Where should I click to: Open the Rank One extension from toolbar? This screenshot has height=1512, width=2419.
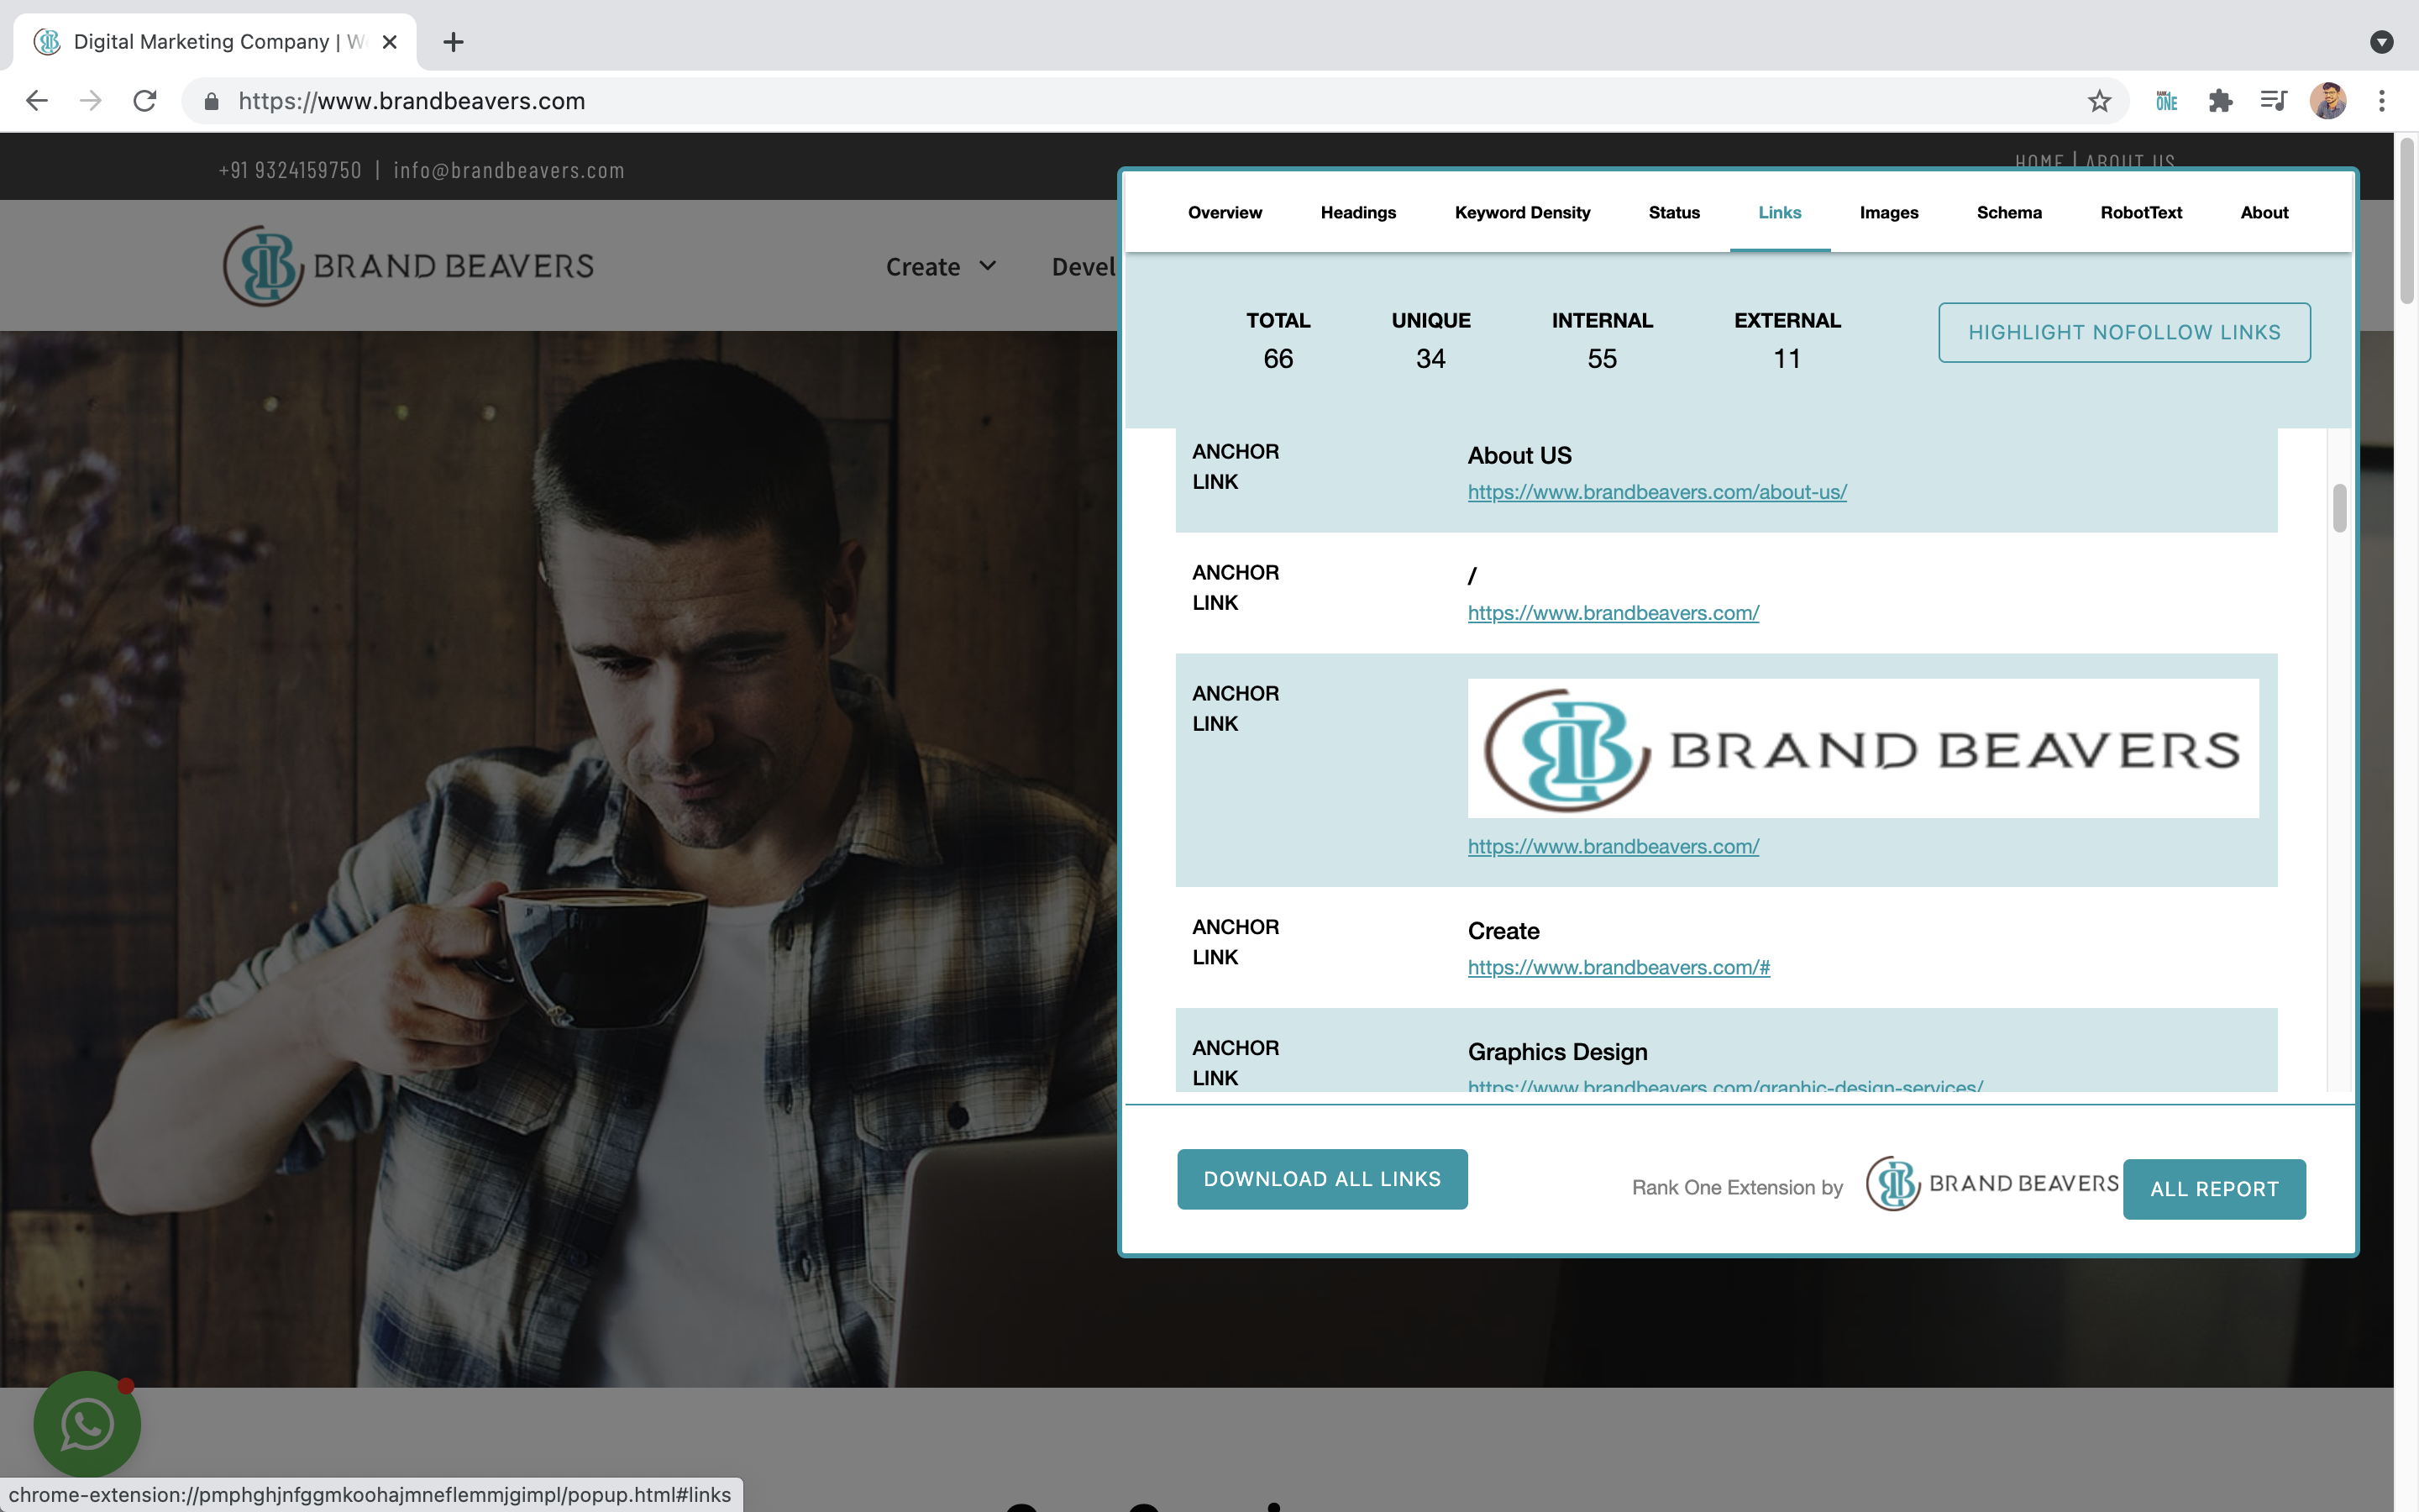2166,100
